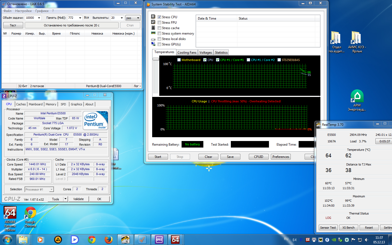Click the NVIDIA tray icon
The width and height of the screenshot is (392, 245).
334,240
